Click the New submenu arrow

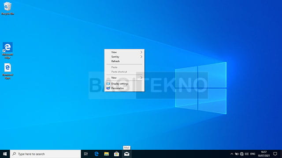click(141, 78)
